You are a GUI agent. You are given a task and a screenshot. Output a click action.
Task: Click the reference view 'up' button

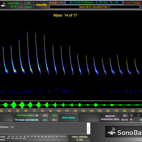125,115
